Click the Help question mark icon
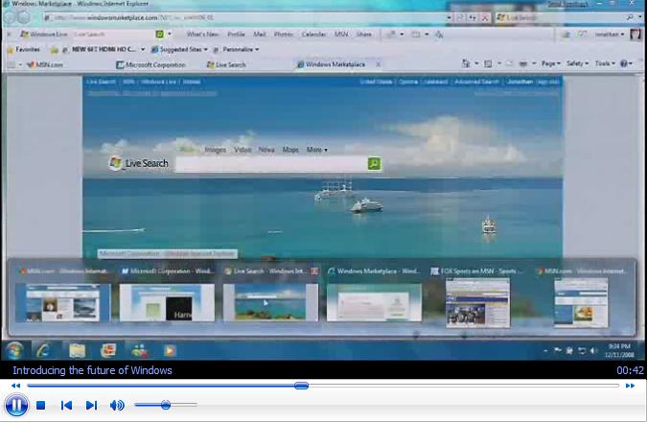This screenshot has height=424, width=648. [626, 63]
